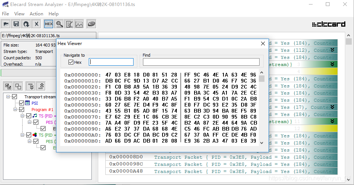Click the overlapping-squares uncheck tree button
The image size is (354, 185).
[18, 86]
